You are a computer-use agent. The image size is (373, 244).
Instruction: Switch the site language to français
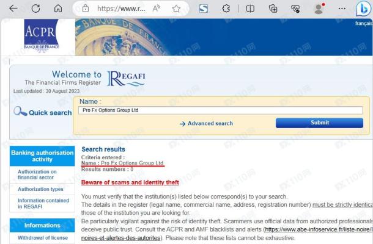point(364,23)
